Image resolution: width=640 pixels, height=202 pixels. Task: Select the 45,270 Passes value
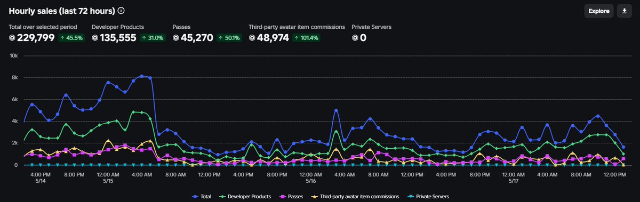pos(197,38)
